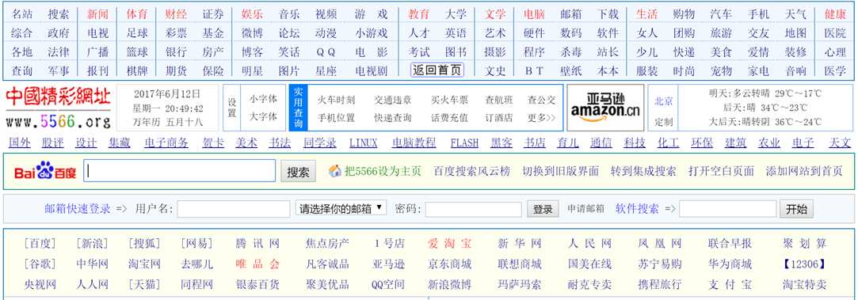Open the LINUX link
Image resolution: width=858 pixels, height=300 pixels.
[364, 142]
